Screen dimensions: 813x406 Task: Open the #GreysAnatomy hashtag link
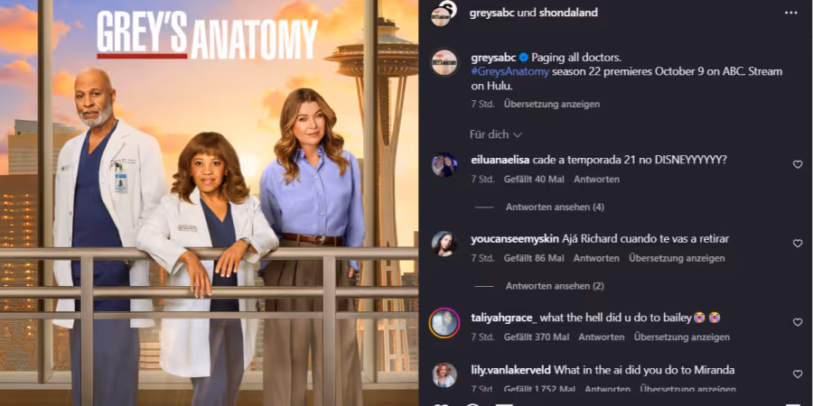click(x=509, y=71)
